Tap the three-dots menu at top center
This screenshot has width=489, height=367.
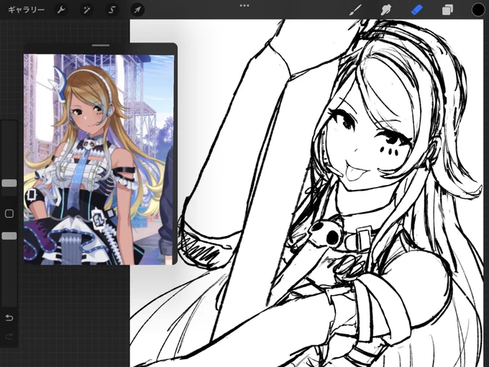click(x=244, y=6)
